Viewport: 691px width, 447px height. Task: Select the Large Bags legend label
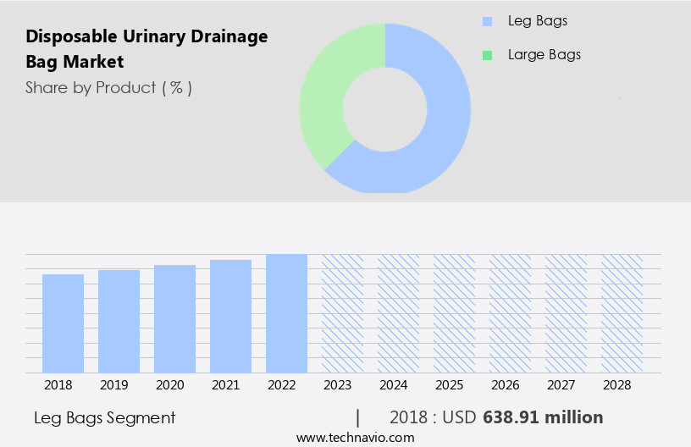544,55
